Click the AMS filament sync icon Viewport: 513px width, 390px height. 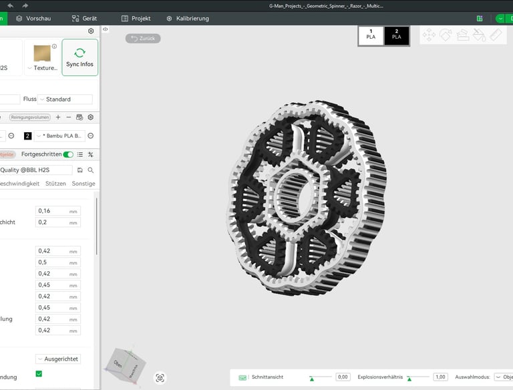(79, 117)
